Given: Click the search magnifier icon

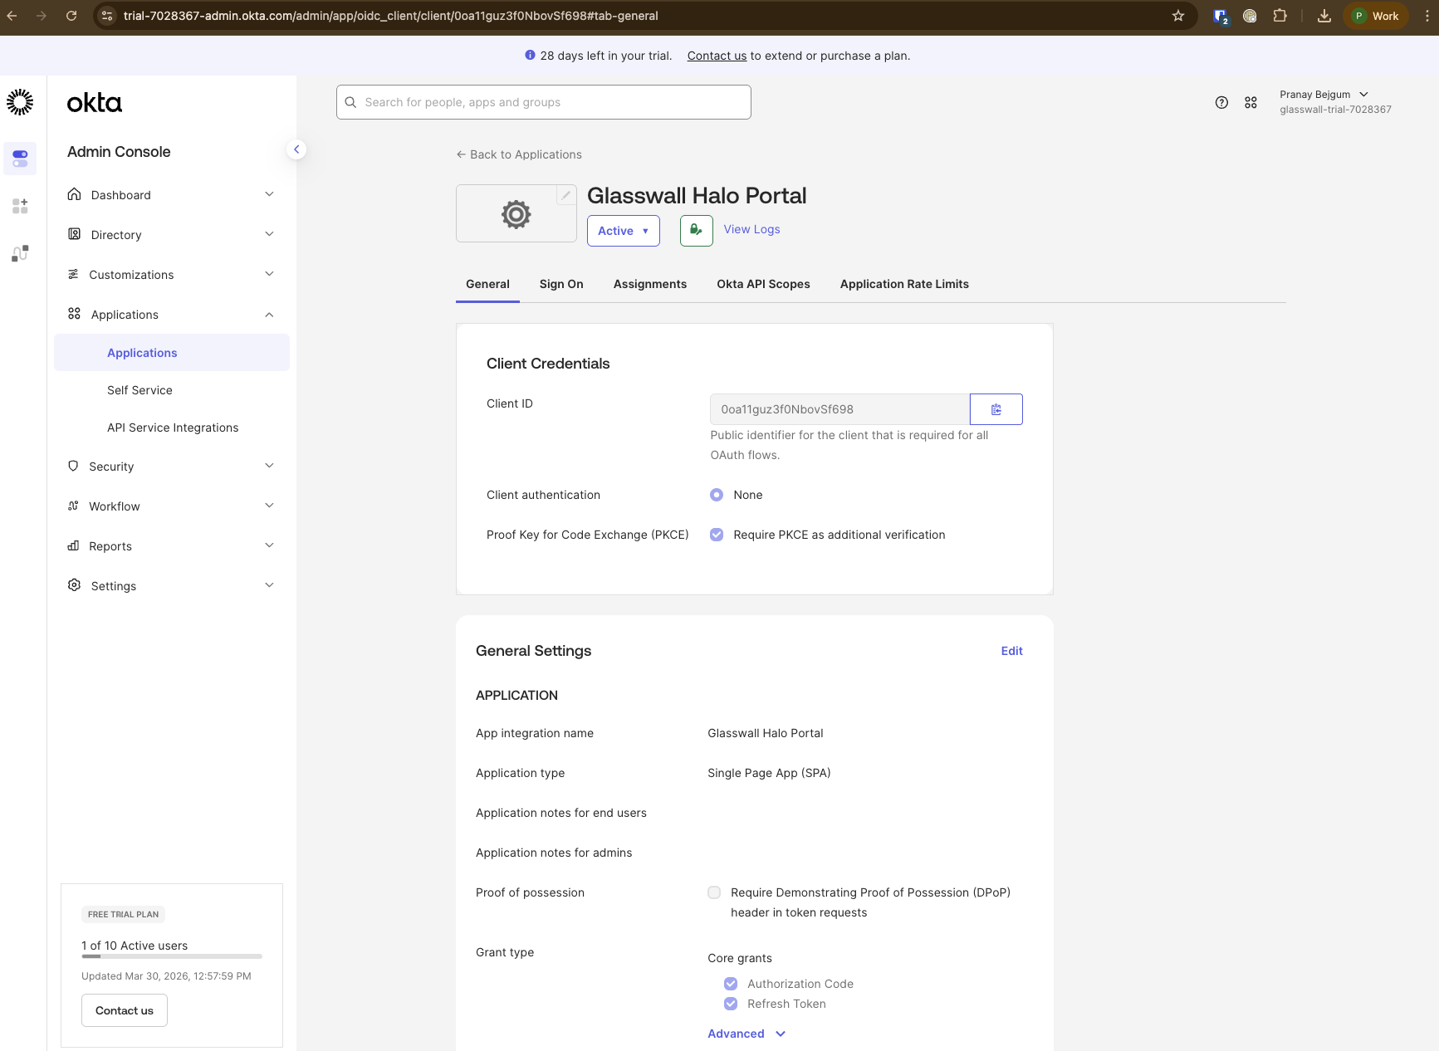Looking at the screenshot, I should (x=350, y=102).
